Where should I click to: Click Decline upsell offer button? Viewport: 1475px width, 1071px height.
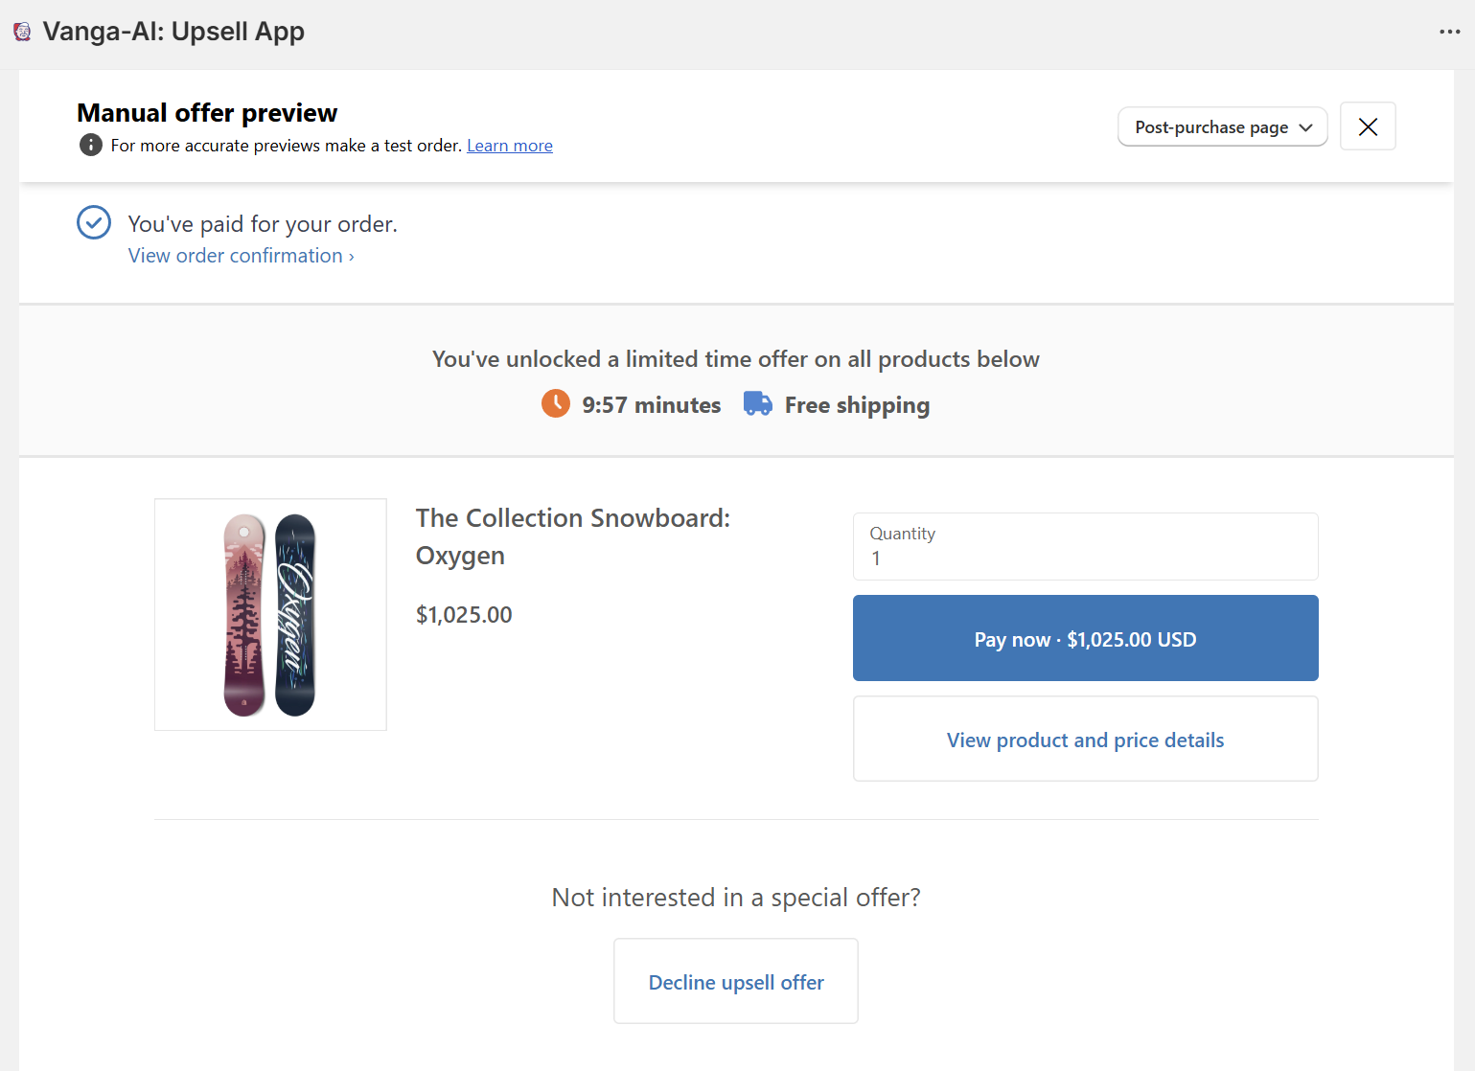click(x=736, y=982)
